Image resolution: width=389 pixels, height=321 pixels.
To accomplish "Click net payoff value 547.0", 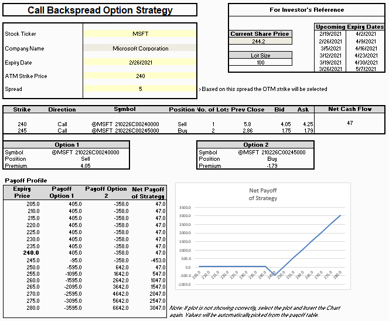I will (x=159, y=274).
